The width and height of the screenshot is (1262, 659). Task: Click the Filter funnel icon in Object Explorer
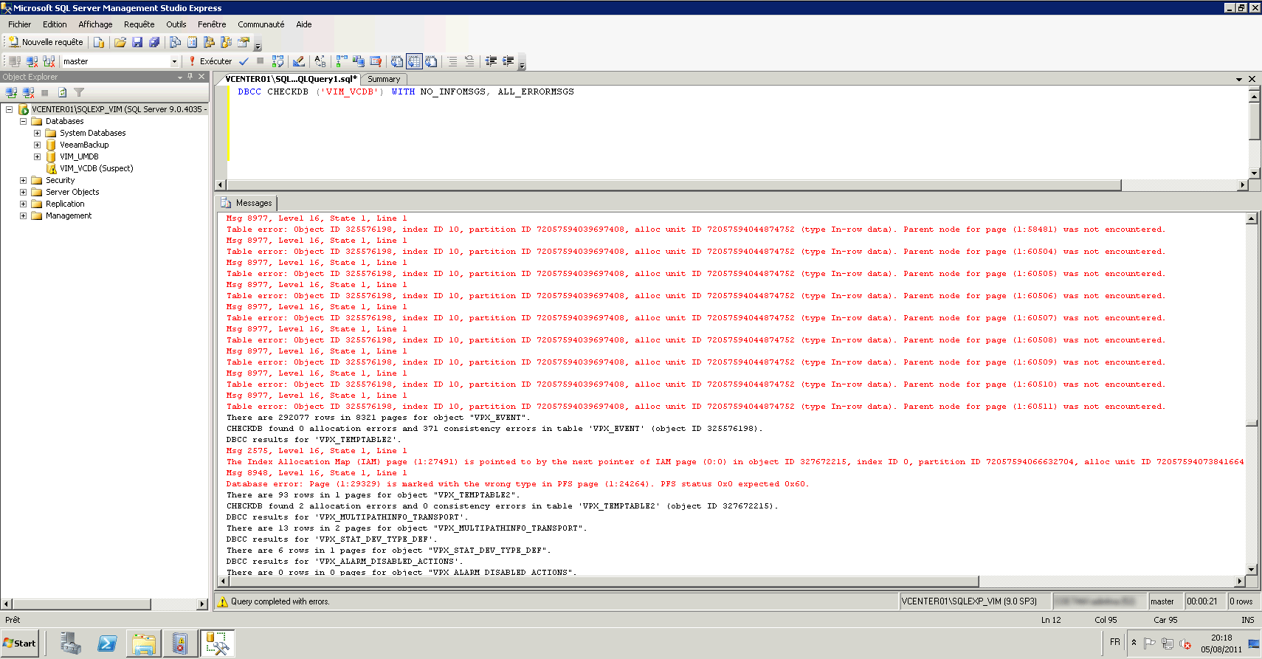coord(79,92)
